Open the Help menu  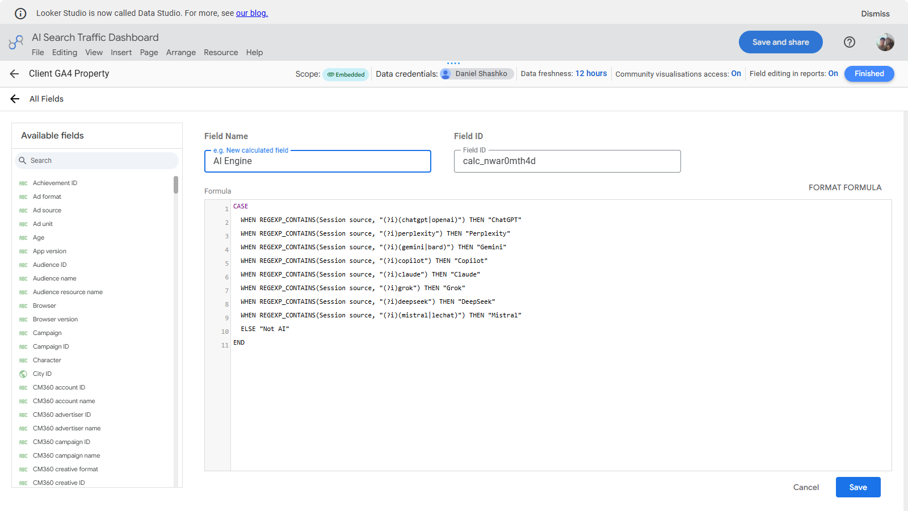[x=254, y=52]
